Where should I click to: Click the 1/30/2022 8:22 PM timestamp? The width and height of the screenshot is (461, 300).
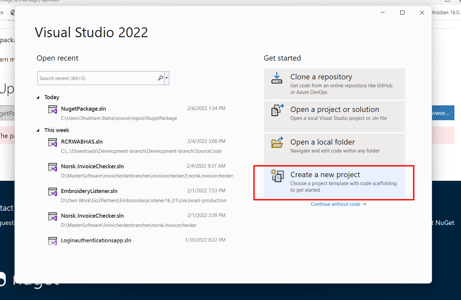(205, 240)
